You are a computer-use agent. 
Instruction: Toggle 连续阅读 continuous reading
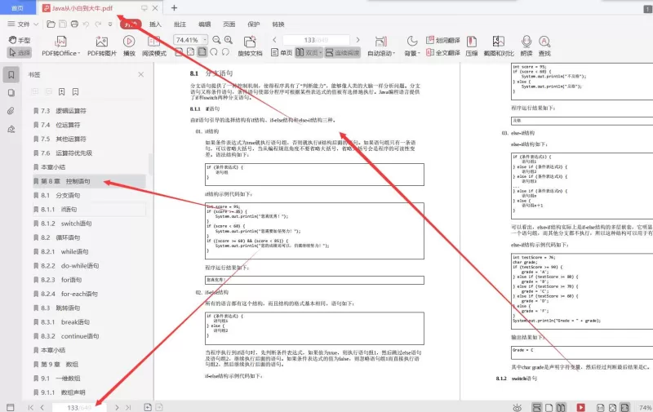pyautogui.click(x=342, y=53)
